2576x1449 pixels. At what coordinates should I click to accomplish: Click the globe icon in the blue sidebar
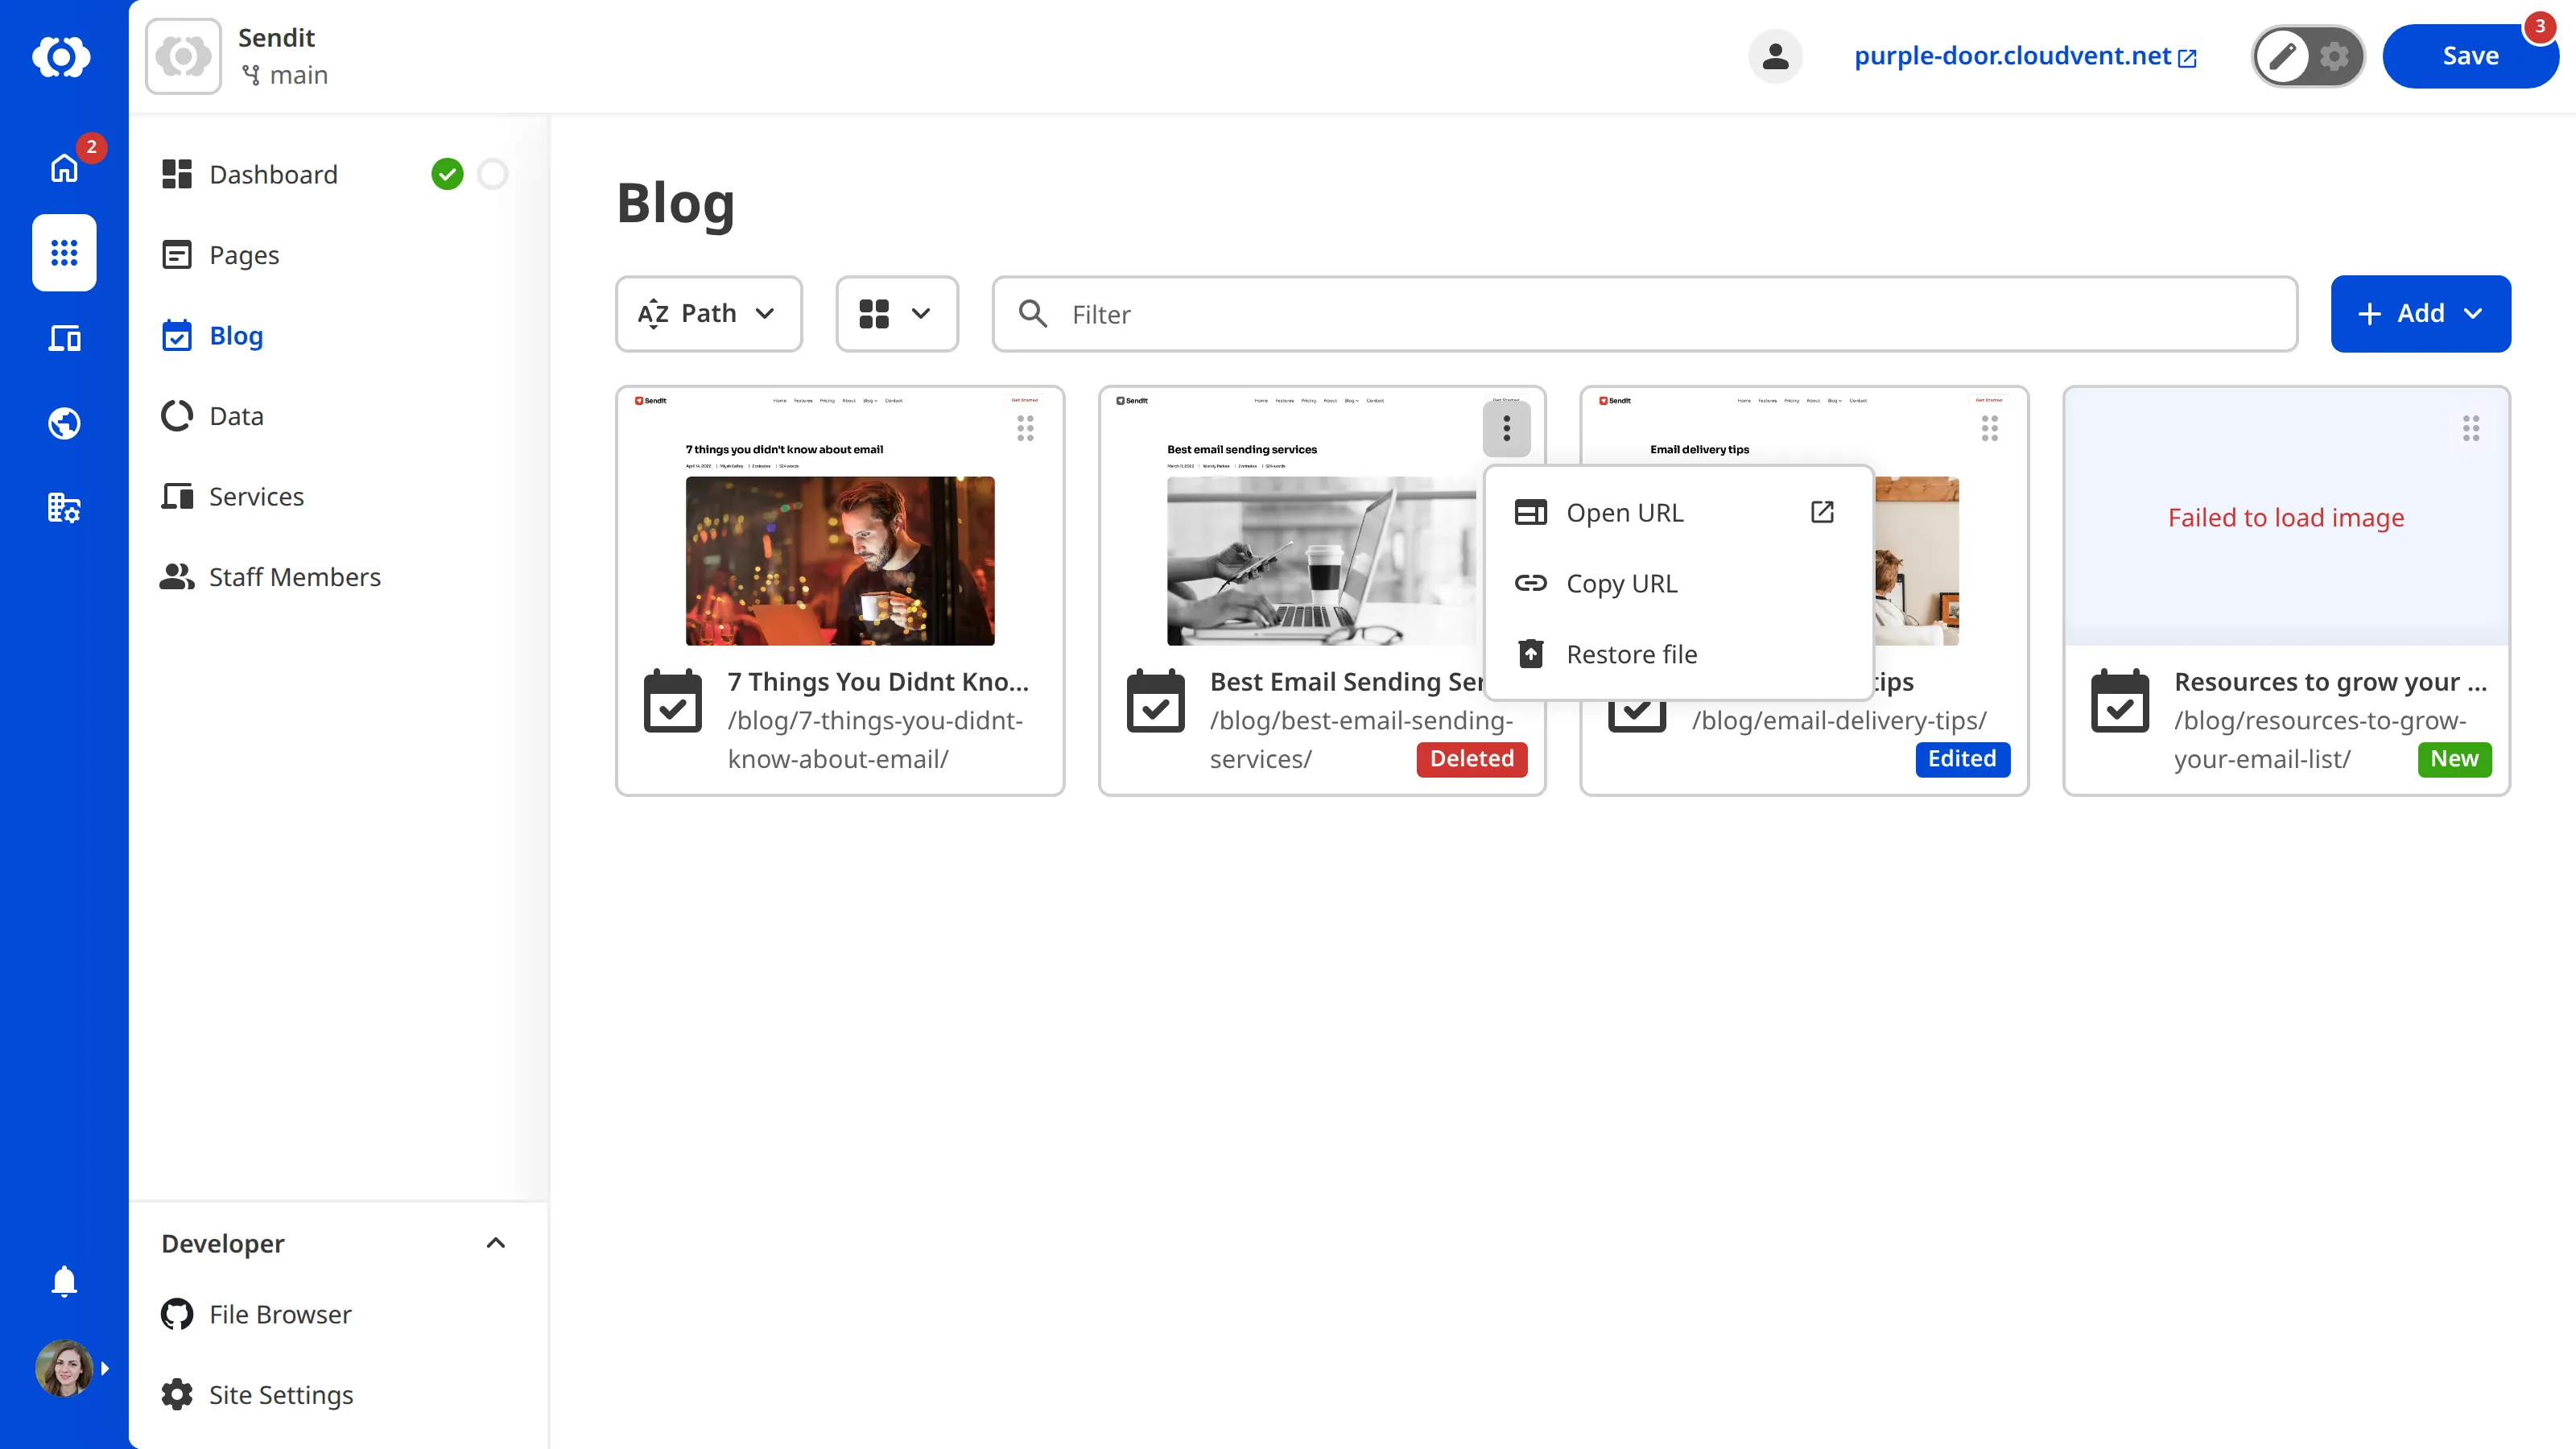[64, 423]
